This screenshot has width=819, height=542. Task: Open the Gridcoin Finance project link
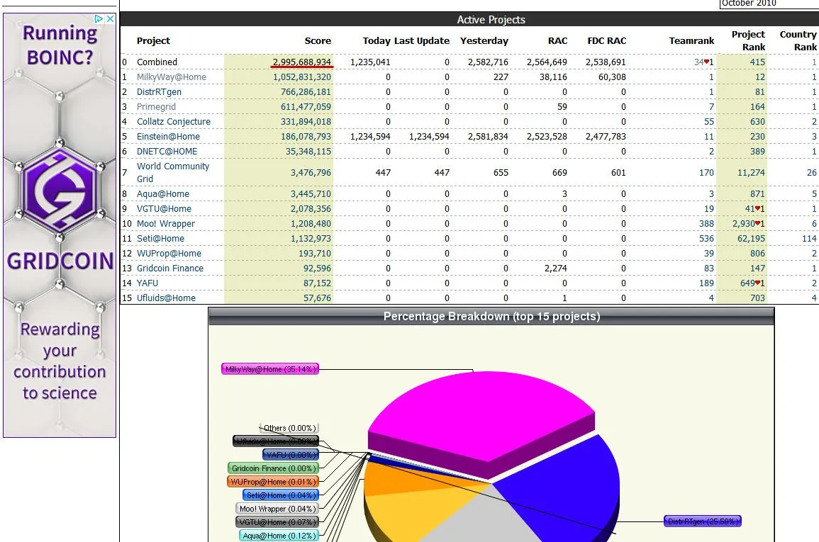pos(170,268)
